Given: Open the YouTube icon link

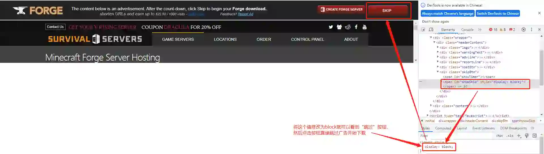Looking at the screenshot, I should coord(365,27).
